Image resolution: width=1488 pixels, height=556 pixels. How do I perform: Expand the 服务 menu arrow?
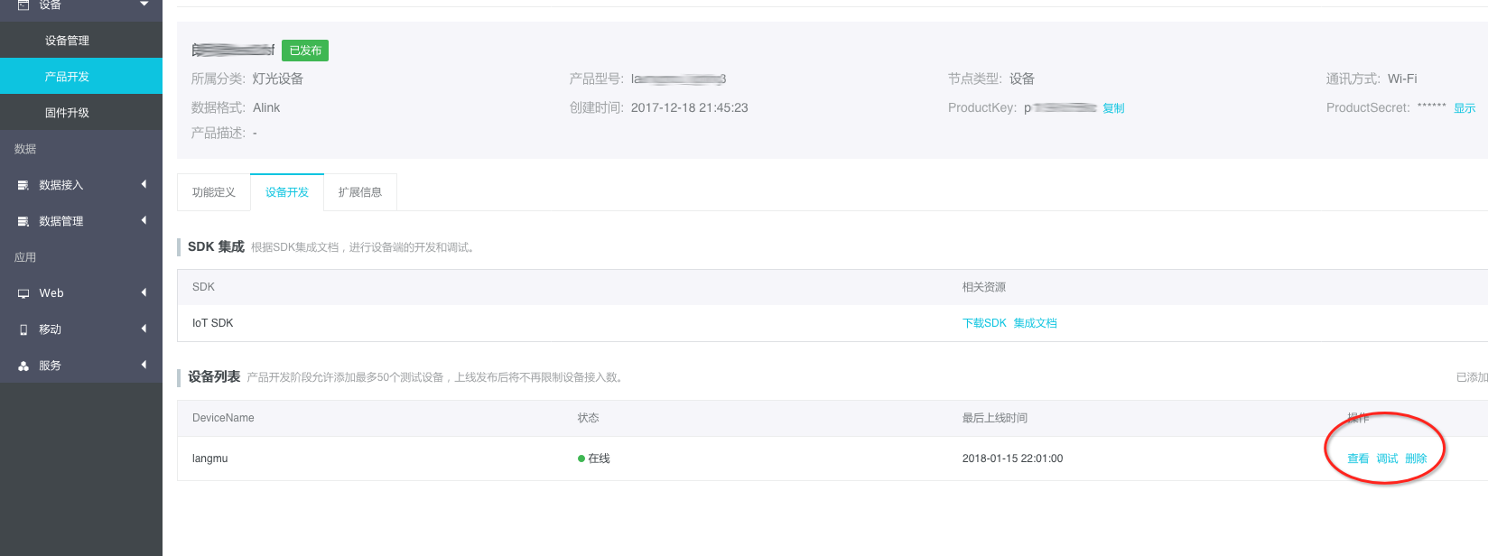click(x=144, y=365)
